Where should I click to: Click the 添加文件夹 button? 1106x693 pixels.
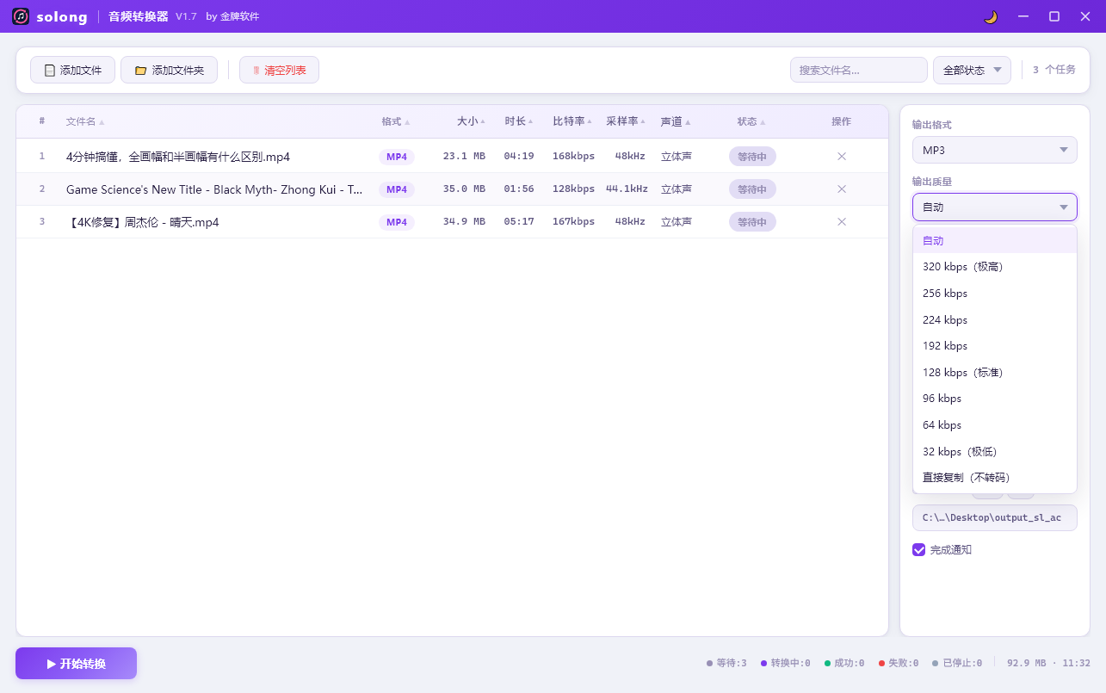pyautogui.click(x=169, y=71)
